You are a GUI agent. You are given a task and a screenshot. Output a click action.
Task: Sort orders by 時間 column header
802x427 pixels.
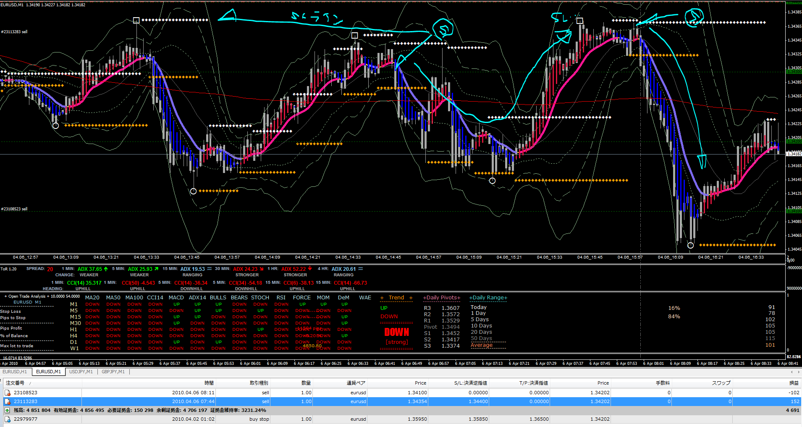[x=209, y=383]
